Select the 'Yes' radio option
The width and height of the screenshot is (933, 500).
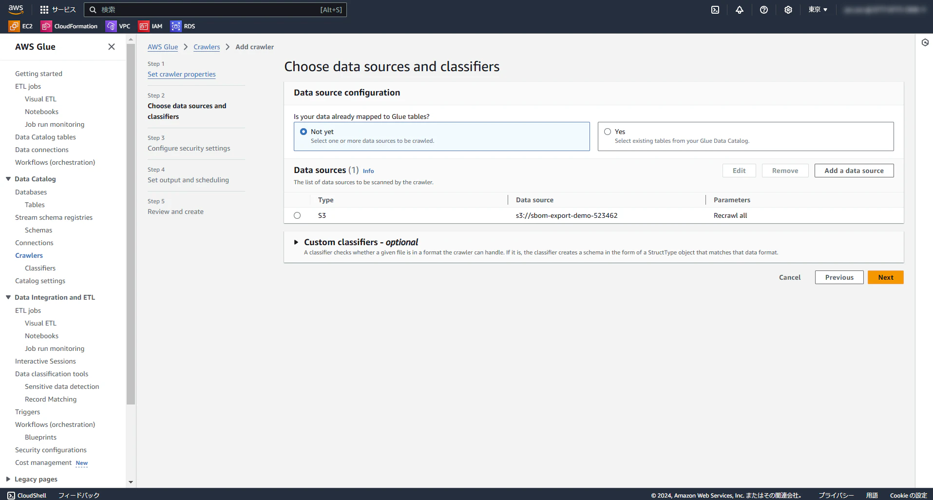pyautogui.click(x=608, y=132)
